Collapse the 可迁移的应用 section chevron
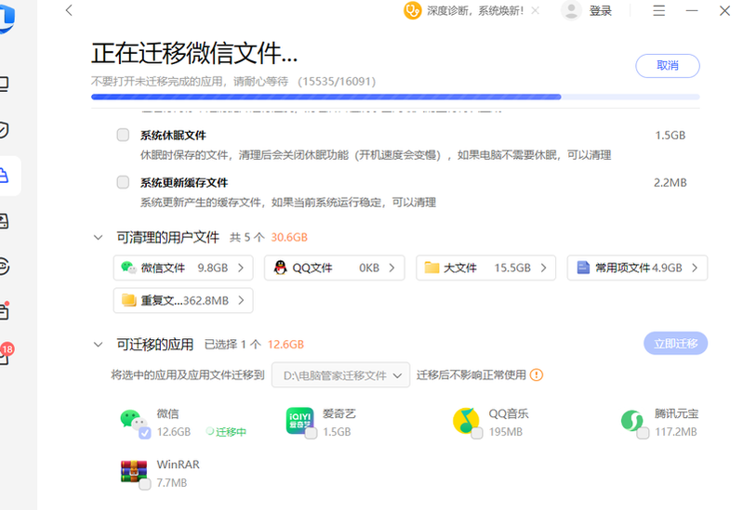The width and height of the screenshot is (743, 510). coord(98,345)
